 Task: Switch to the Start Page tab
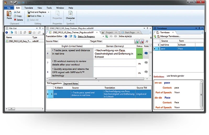click(x=130, y=33)
